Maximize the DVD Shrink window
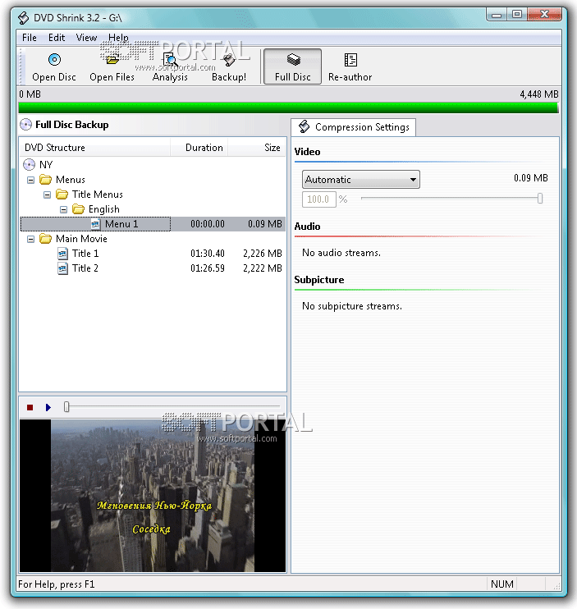 click(517, 15)
